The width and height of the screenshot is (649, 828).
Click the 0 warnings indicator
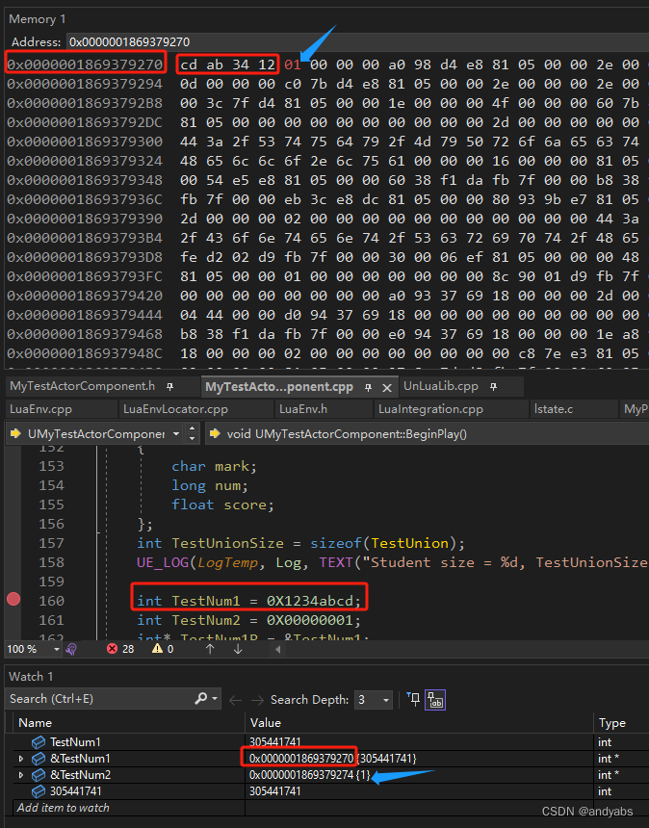[163, 649]
